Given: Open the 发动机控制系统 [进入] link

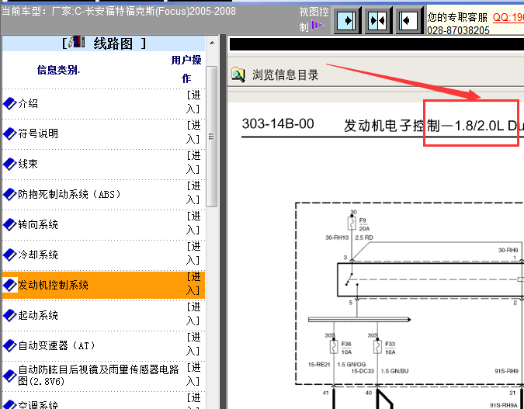Looking at the screenshot, I should 193,283.
